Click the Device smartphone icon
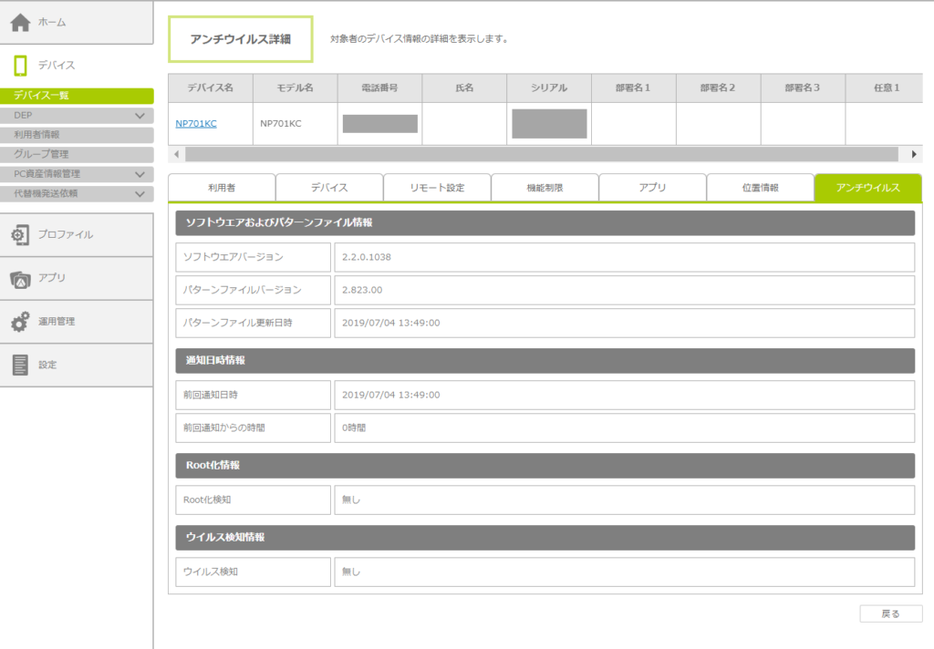This screenshot has height=649, width=934. [x=21, y=66]
